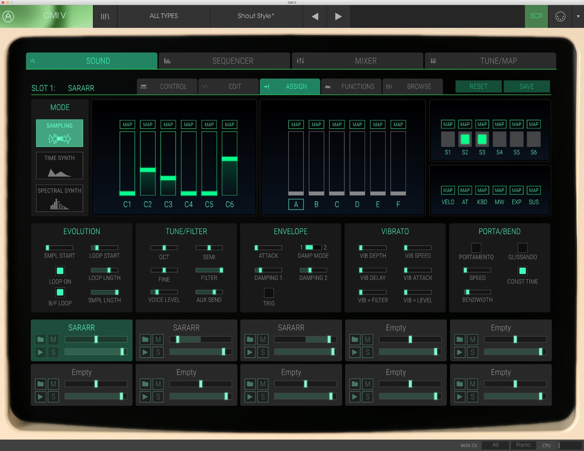Click the Shout Style preset name

pyautogui.click(x=256, y=16)
